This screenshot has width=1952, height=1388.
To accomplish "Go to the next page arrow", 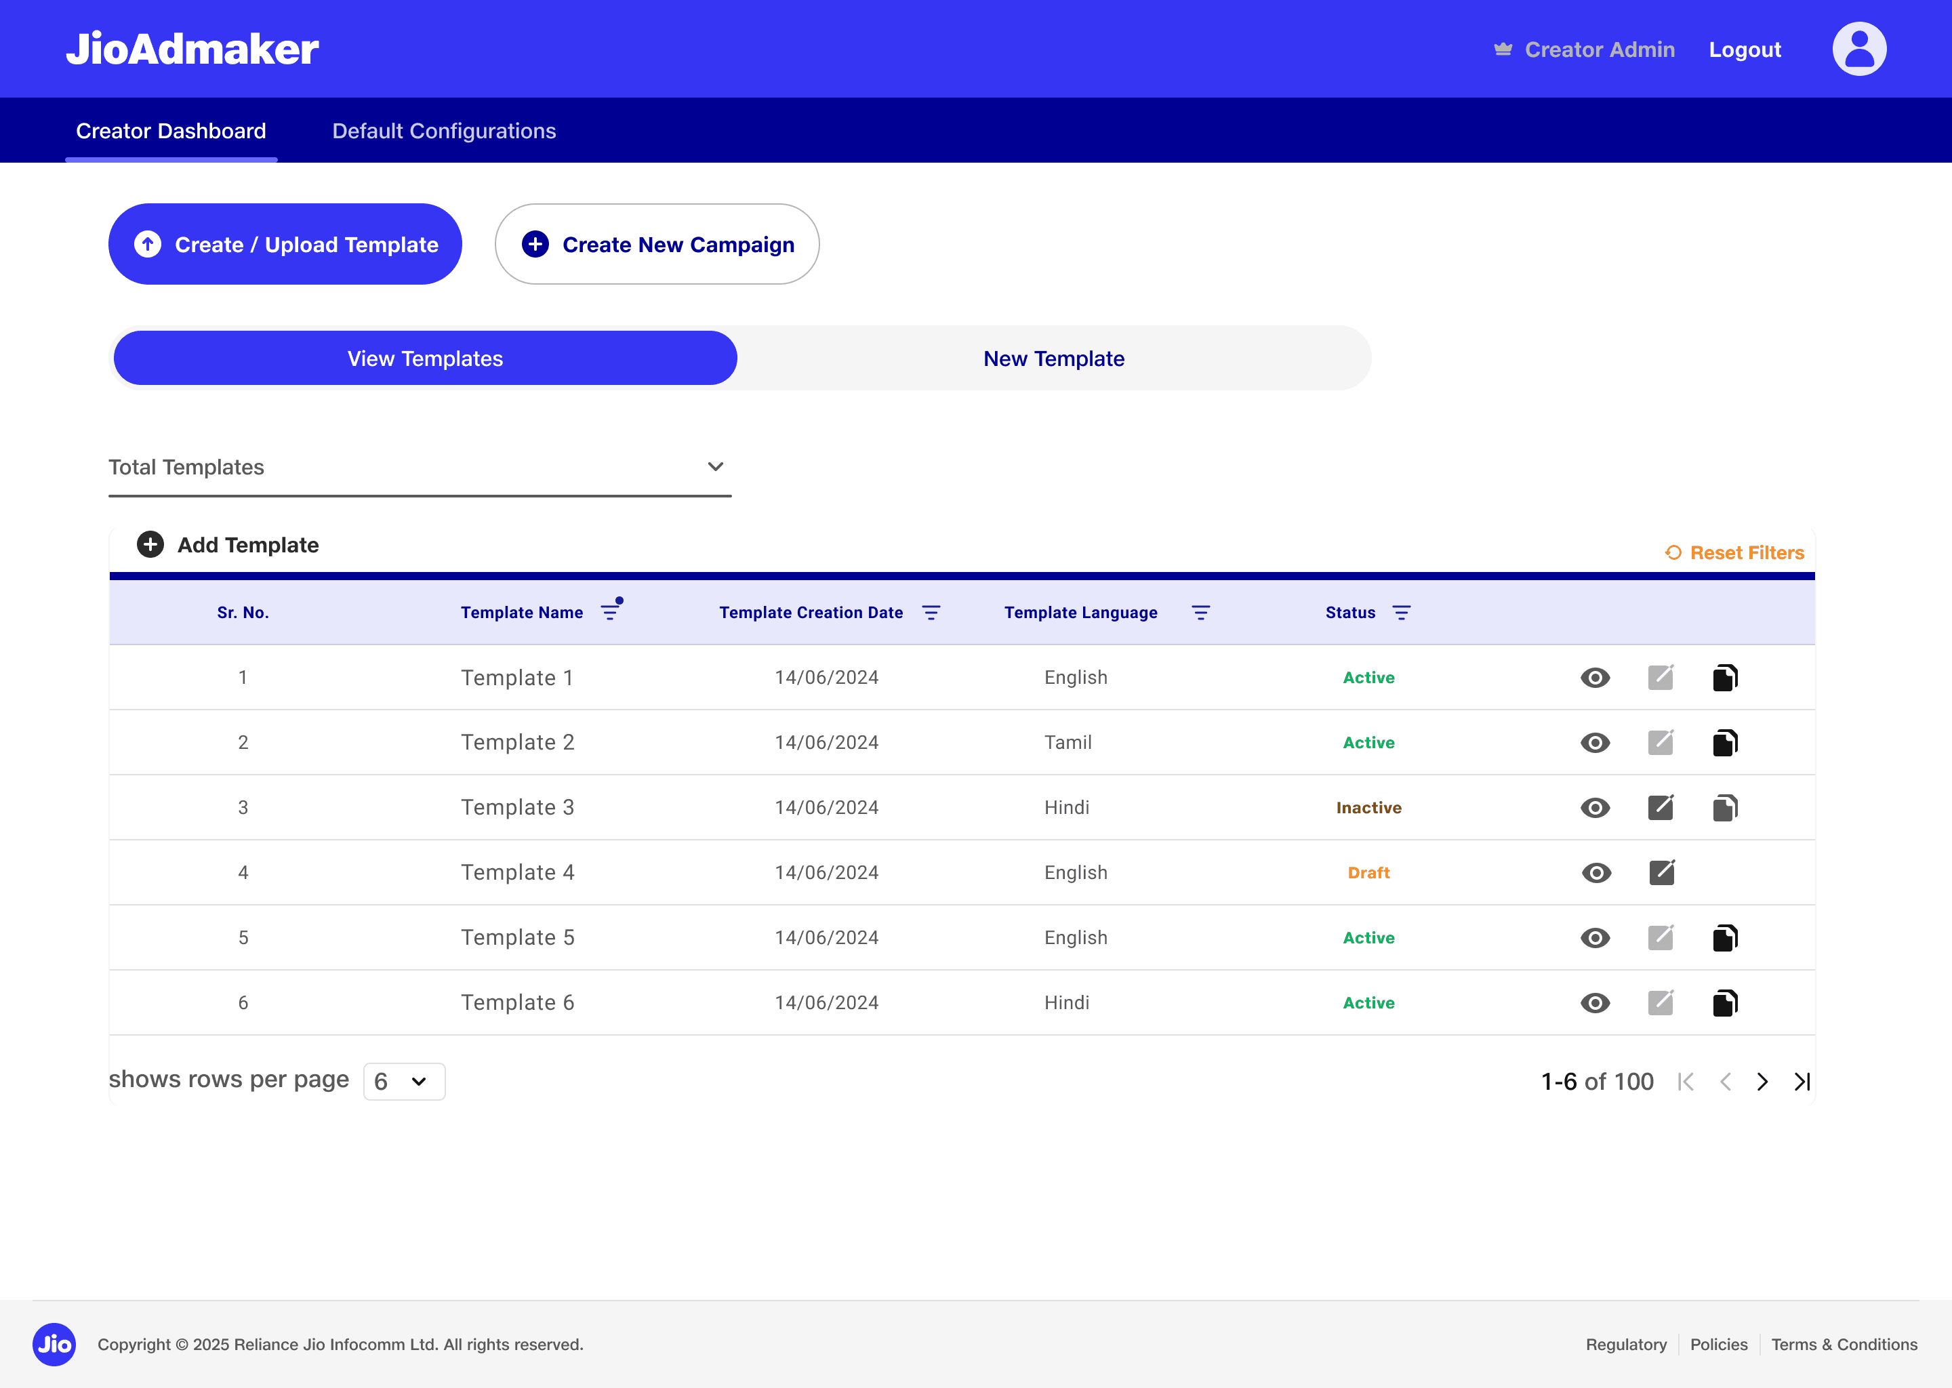I will pyautogui.click(x=1762, y=1082).
